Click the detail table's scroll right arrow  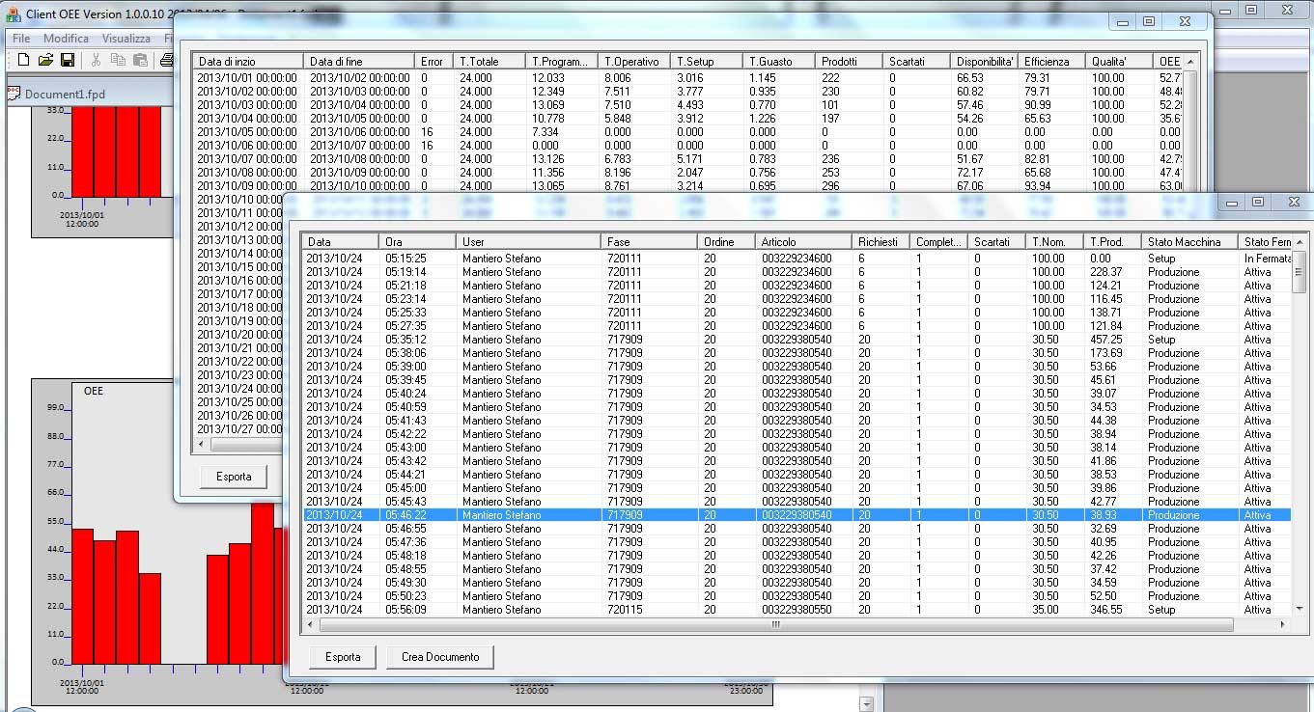click(x=1284, y=625)
